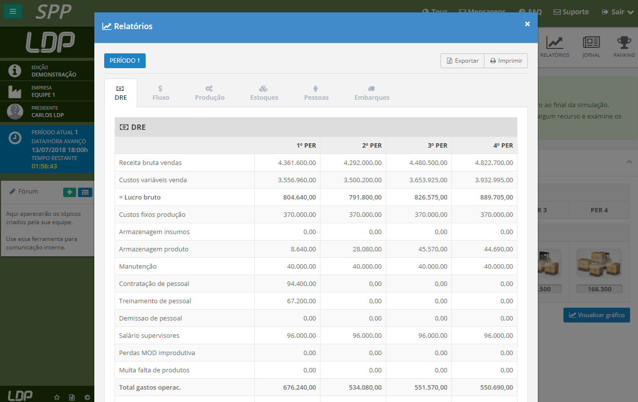Switch to the Pessoas tab
Viewport: 638px width, 402px height.
(x=317, y=93)
